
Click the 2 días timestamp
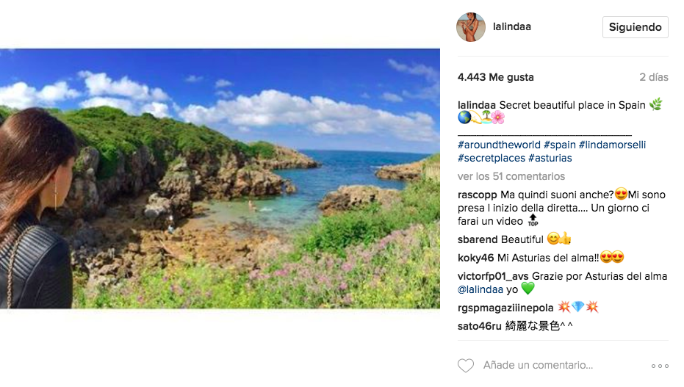pyautogui.click(x=653, y=77)
